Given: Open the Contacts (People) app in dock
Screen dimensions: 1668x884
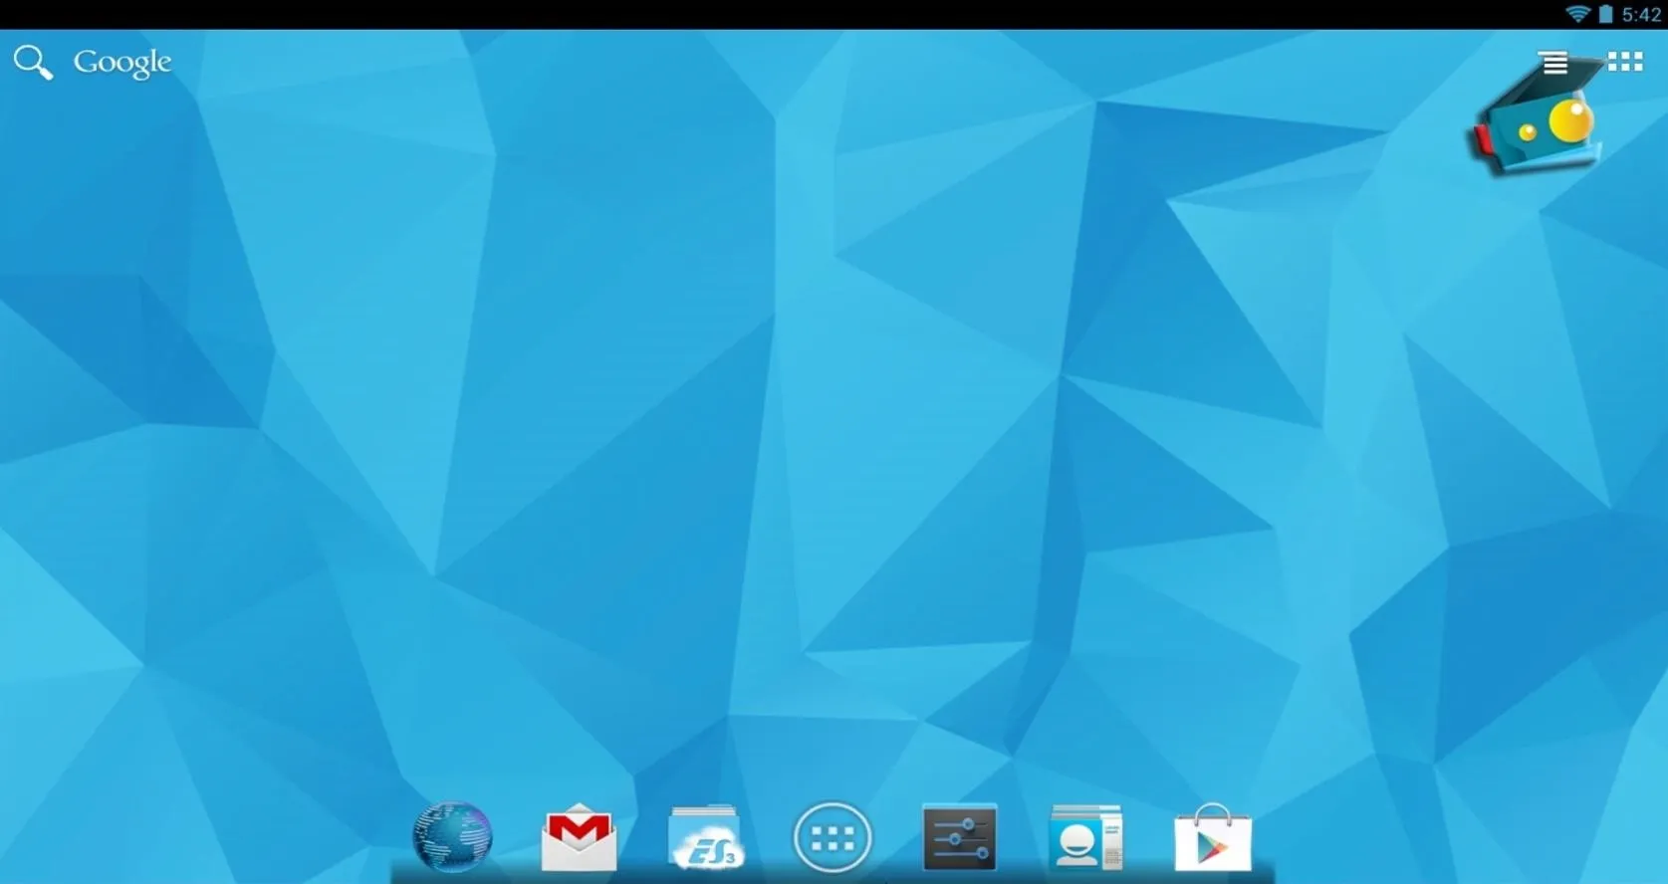Looking at the screenshot, I should coord(1085,837).
